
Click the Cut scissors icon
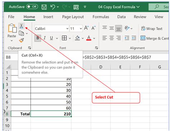click(22, 26)
